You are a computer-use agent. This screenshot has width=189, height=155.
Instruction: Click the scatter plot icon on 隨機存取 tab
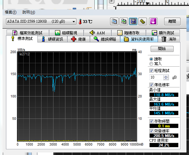120,33
